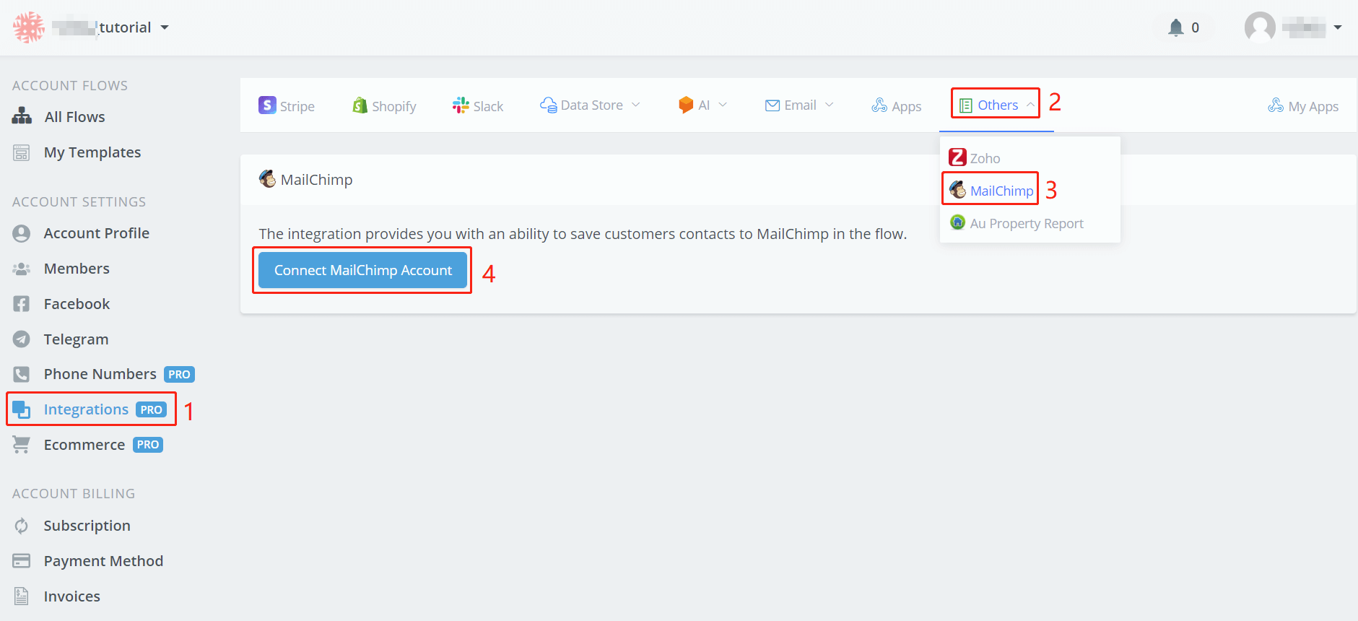Click the Others tab icon
The width and height of the screenshot is (1358, 621).
965,105
